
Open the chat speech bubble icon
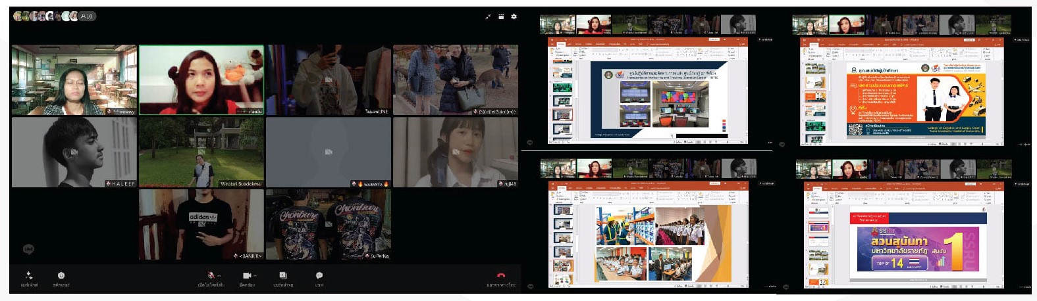pos(319,275)
